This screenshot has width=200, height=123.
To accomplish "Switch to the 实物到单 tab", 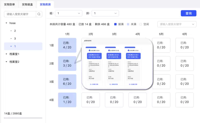I will [9, 5].
